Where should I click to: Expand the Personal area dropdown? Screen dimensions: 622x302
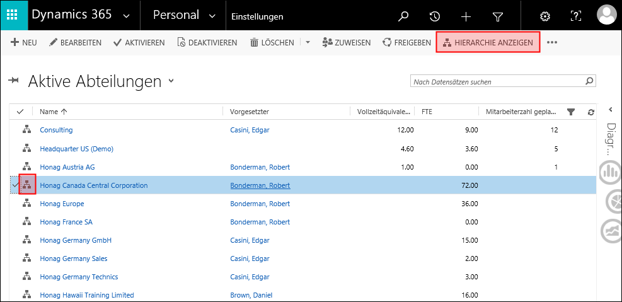click(211, 16)
